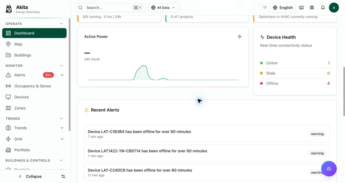Click the Offline device status row
345x183 pixels.
coord(295,83)
